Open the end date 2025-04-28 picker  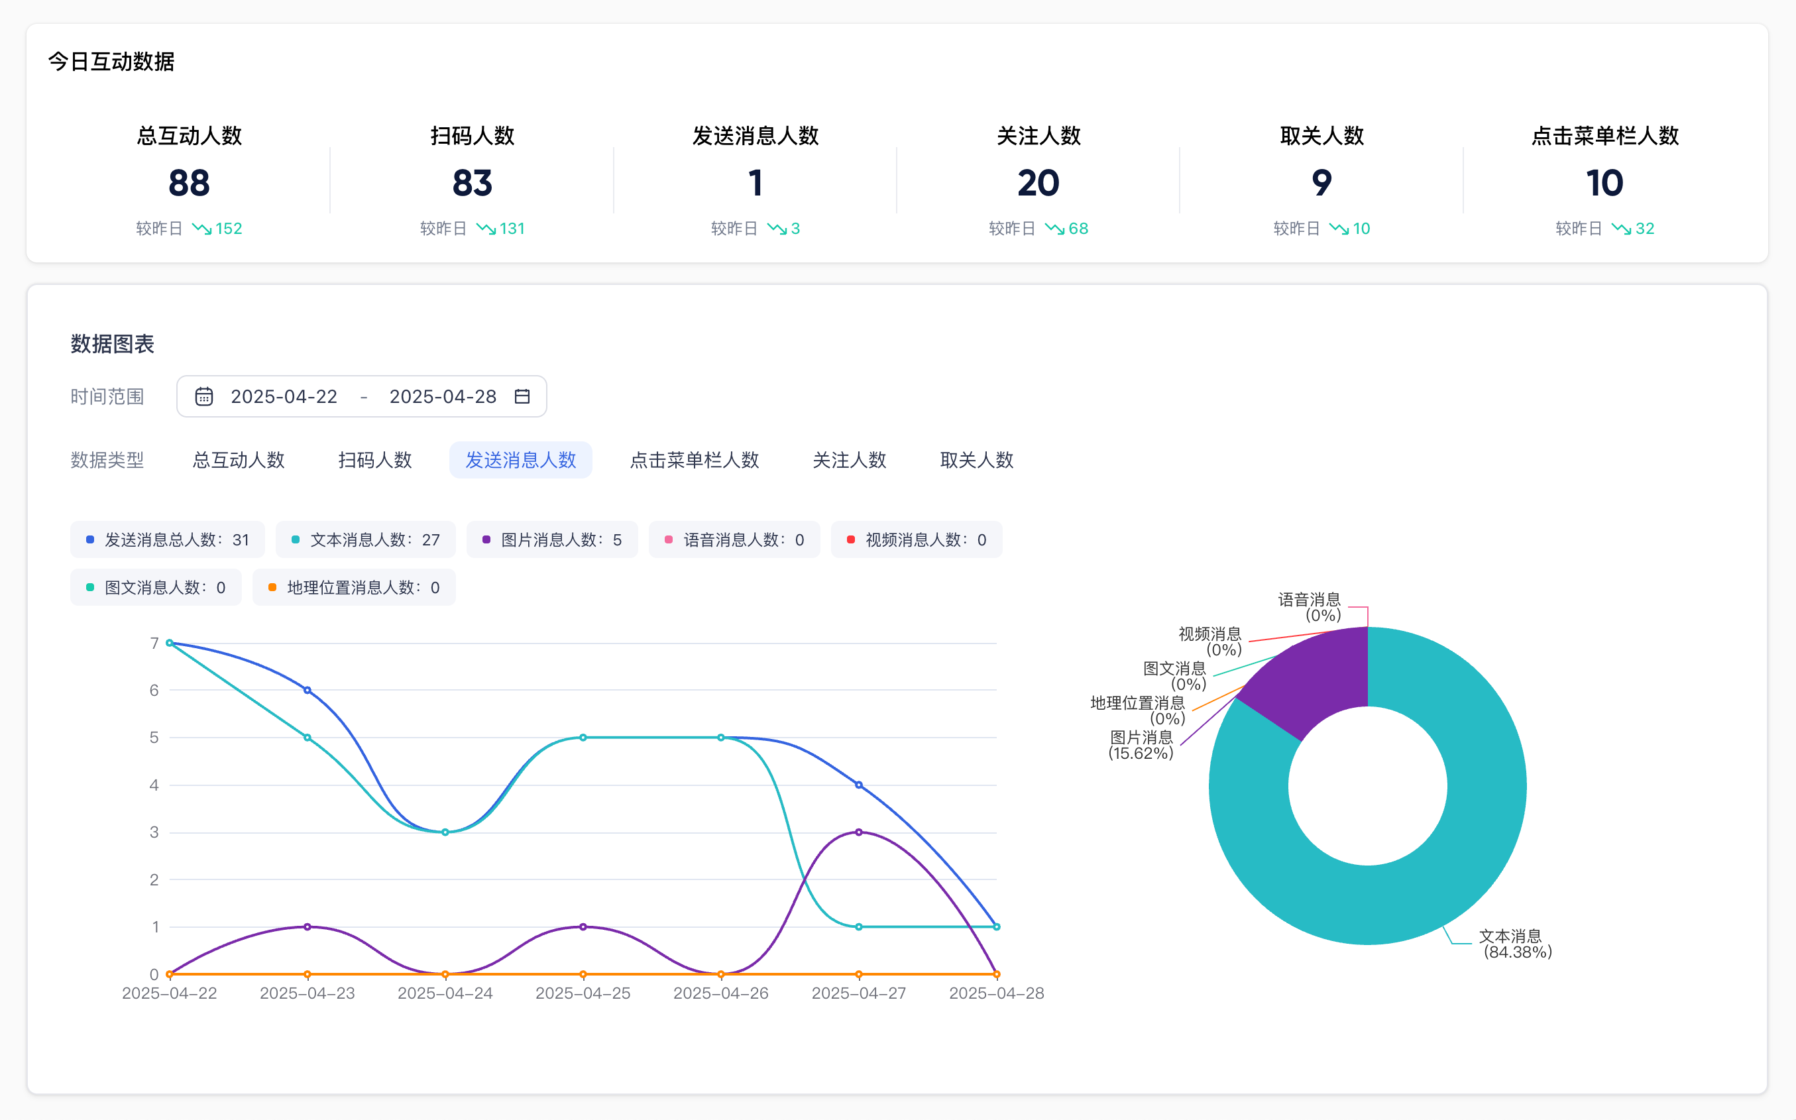click(x=442, y=396)
